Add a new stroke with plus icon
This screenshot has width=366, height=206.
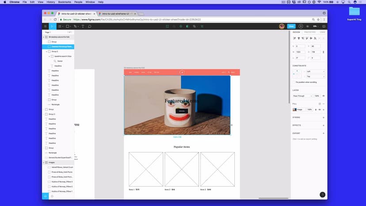[324, 117]
